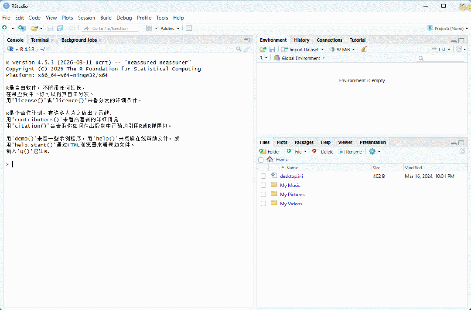Click the console input prompt line
Screen dimensions: 471x310
click(x=128, y=164)
